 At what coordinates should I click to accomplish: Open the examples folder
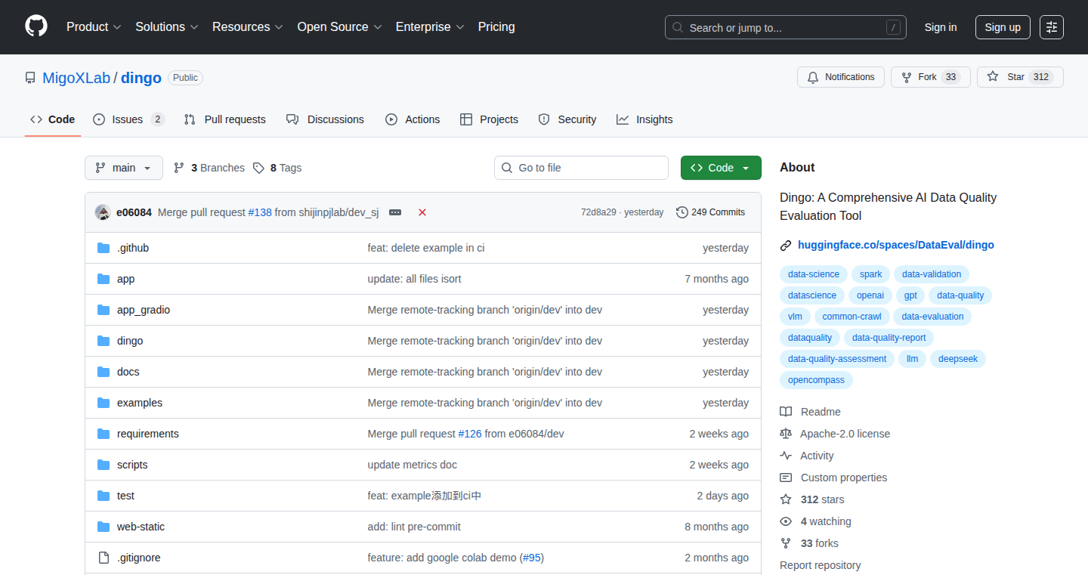click(140, 403)
